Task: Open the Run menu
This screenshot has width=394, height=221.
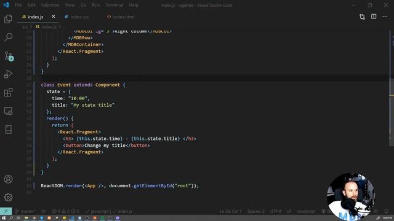Action: pos(96,5)
